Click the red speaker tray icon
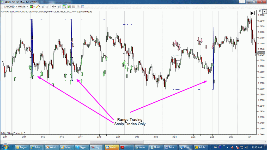Screen dimensions: 267x150 coord(232,147)
